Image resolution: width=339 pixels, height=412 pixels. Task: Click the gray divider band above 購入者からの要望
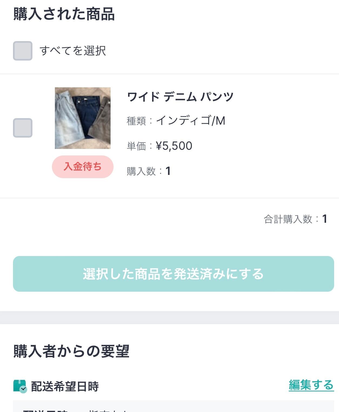tap(170, 317)
